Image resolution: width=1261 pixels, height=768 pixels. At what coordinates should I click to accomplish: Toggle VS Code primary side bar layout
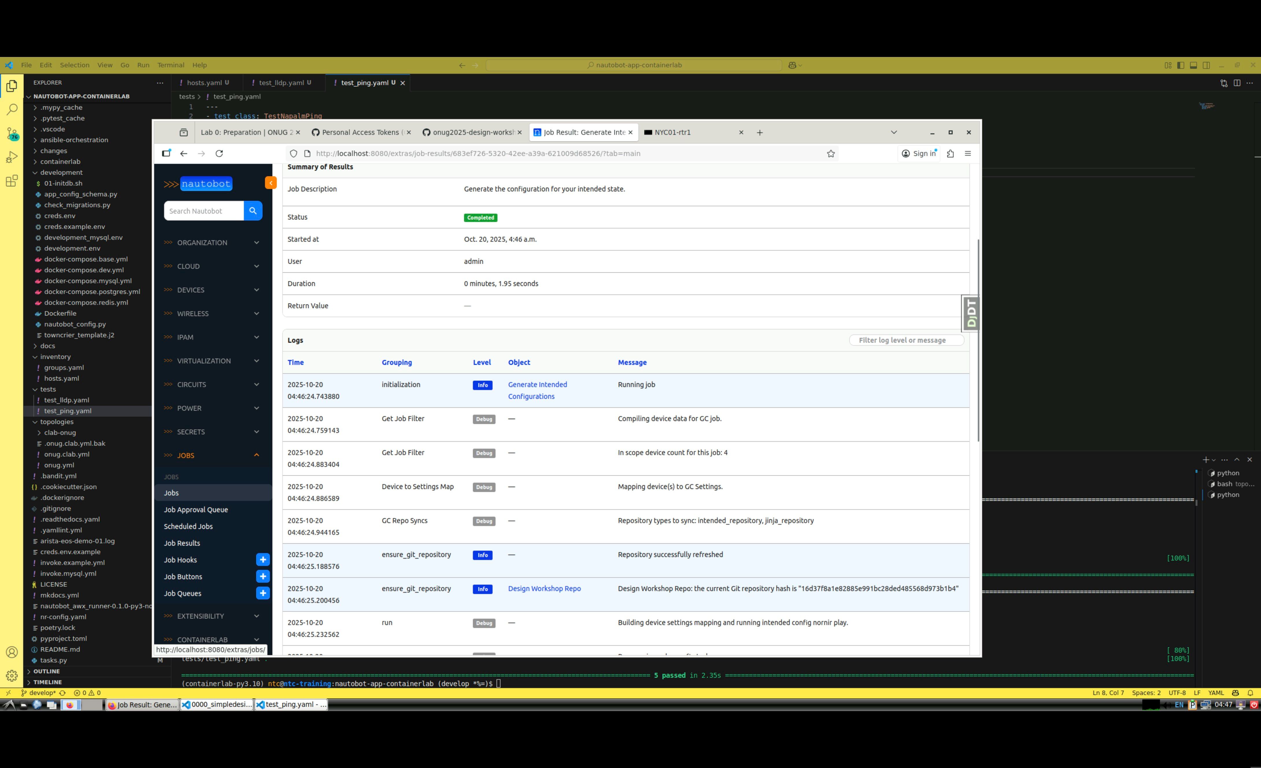[x=1181, y=65]
